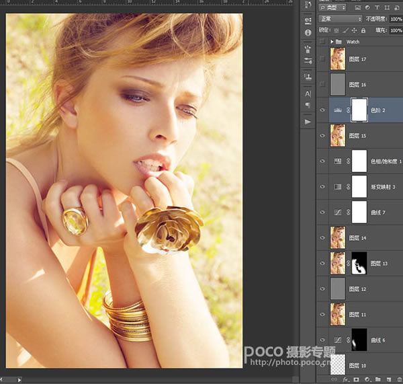Image resolution: width=403 pixels, height=384 pixels.
Task: Delete layer with trash icon
Action: click(400, 379)
